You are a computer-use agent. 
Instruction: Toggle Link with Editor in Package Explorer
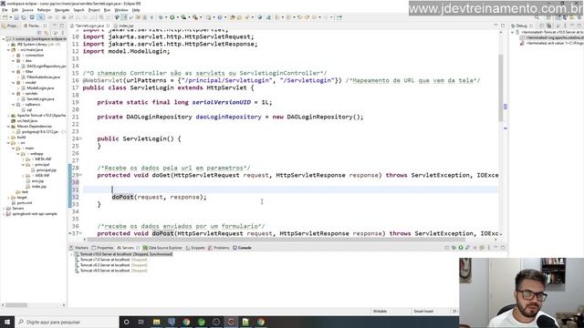47,33
